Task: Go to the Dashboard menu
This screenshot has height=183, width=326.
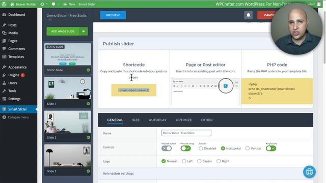Action: pos(17,15)
